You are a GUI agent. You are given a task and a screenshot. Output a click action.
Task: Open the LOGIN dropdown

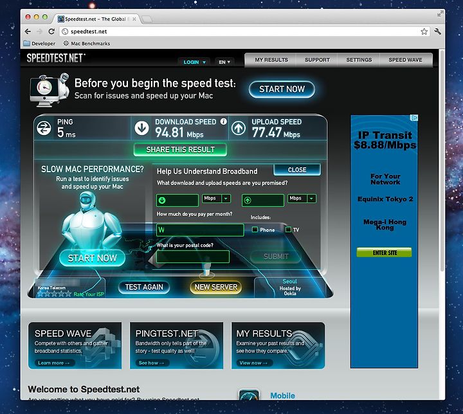pos(194,62)
